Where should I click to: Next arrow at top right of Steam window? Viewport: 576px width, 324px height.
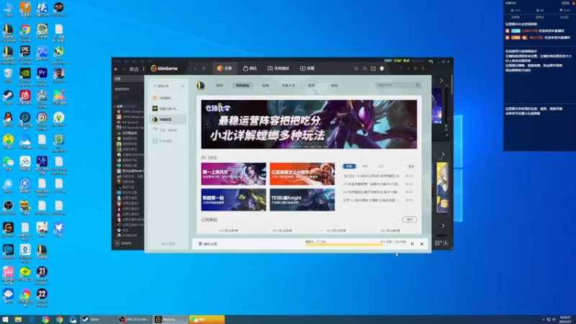(x=441, y=81)
